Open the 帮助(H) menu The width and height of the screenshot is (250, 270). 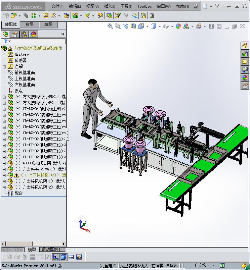(182, 6)
